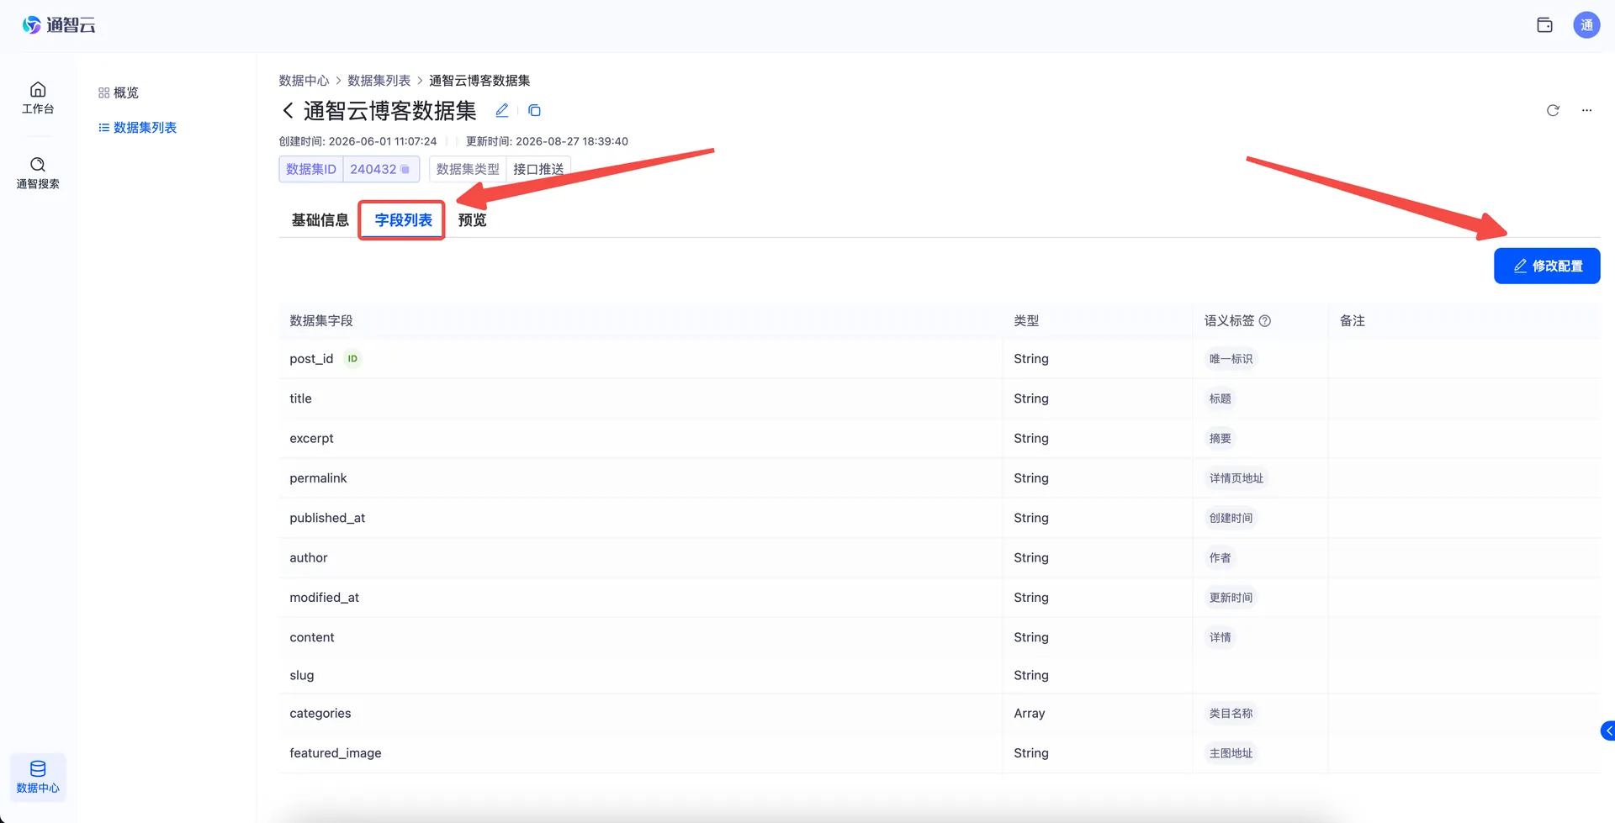Select the categories field row

point(940,714)
